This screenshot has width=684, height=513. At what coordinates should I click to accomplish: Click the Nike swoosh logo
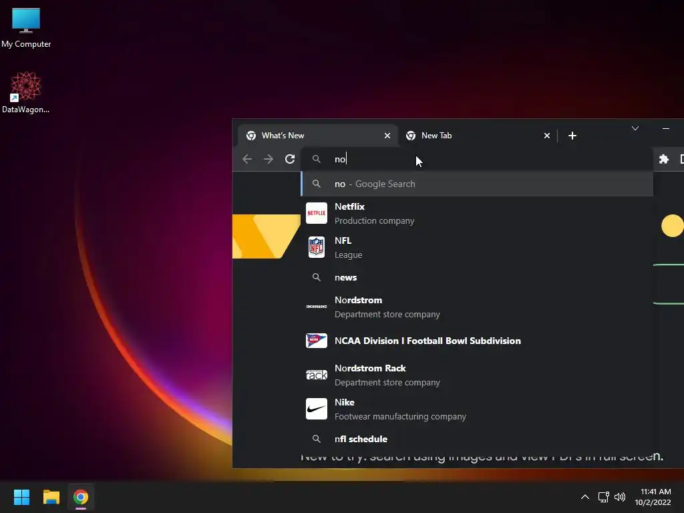pos(316,409)
